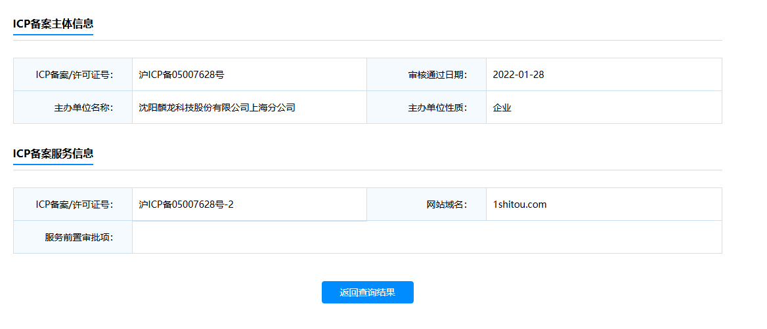
Task: Click the 返回查询结果 button
Action: (367, 292)
